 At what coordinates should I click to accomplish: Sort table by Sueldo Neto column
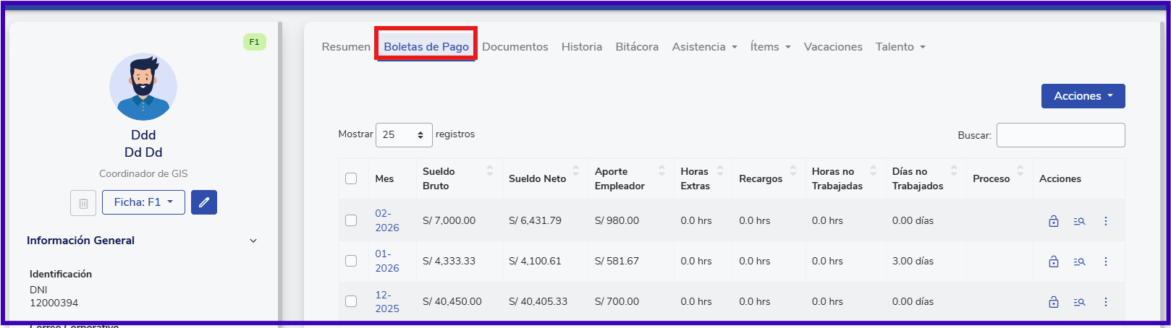coord(544,178)
